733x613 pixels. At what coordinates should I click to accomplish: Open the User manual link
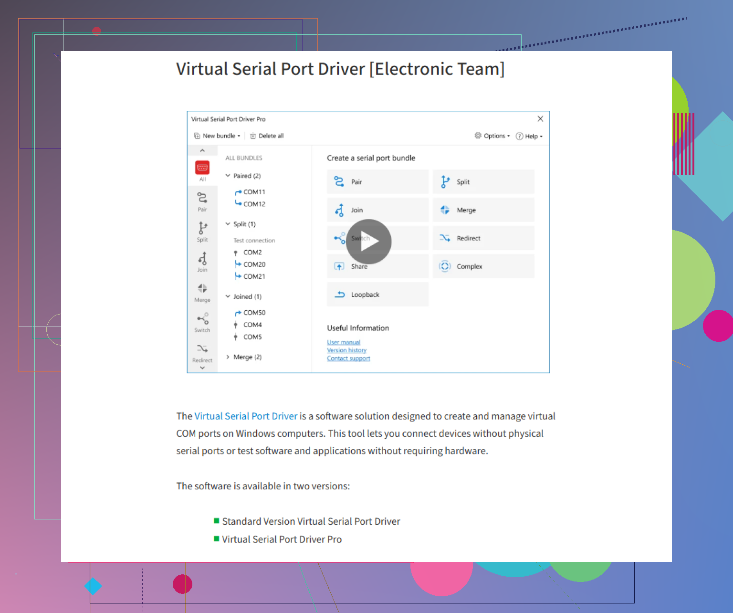pyautogui.click(x=344, y=342)
